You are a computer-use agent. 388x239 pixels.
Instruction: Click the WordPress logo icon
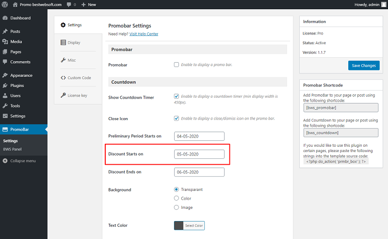coord(5,4)
